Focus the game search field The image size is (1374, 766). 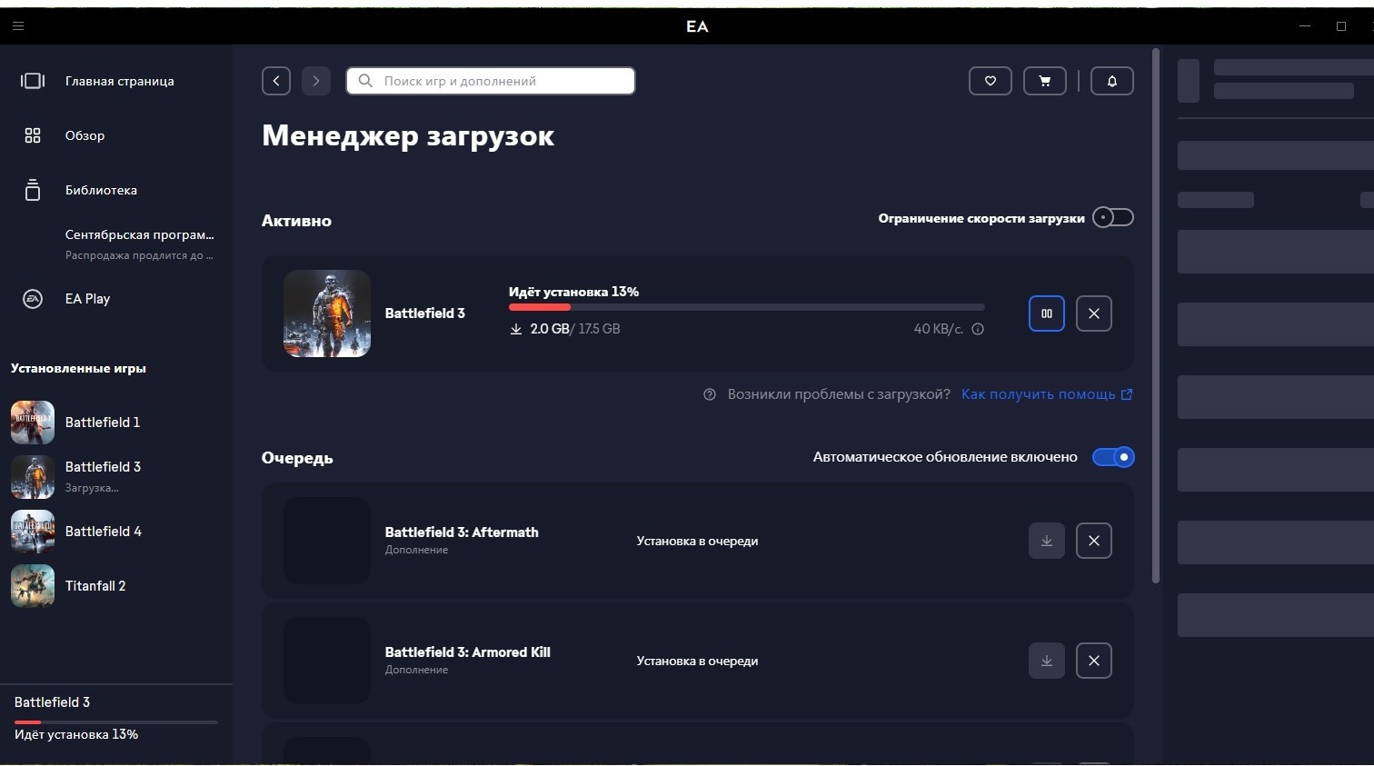click(491, 81)
